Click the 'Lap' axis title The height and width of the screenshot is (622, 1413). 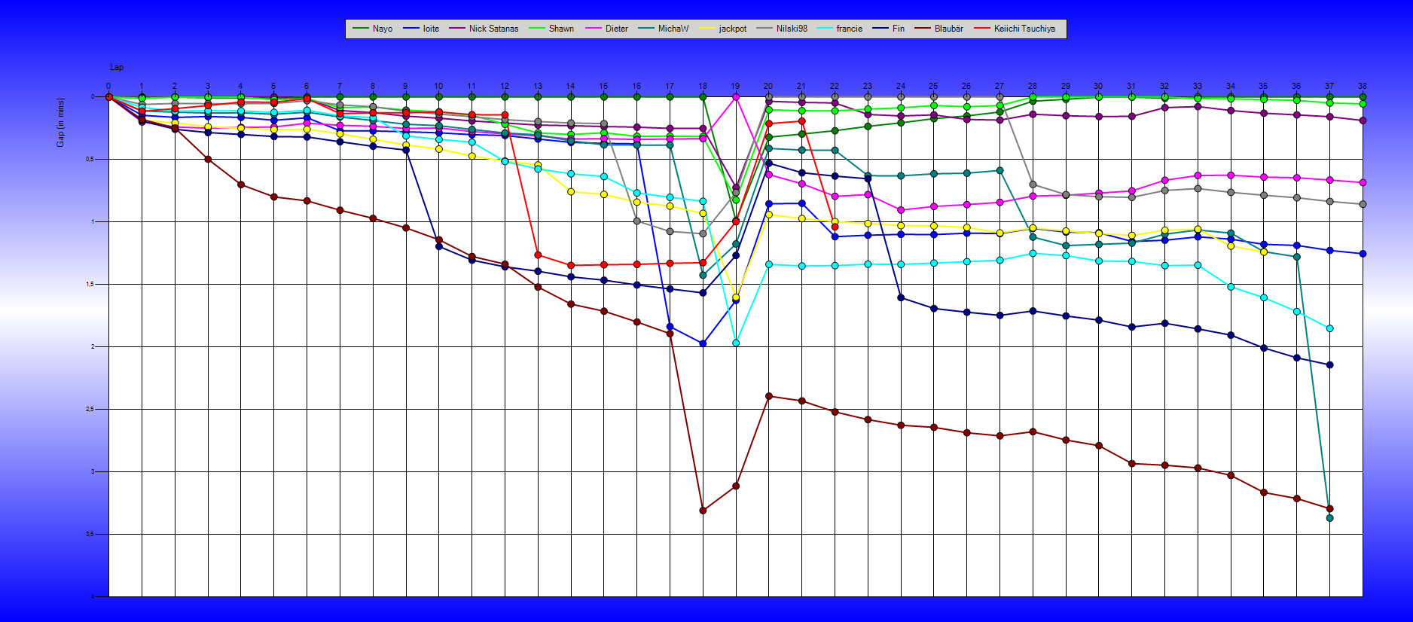tap(117, 68)
